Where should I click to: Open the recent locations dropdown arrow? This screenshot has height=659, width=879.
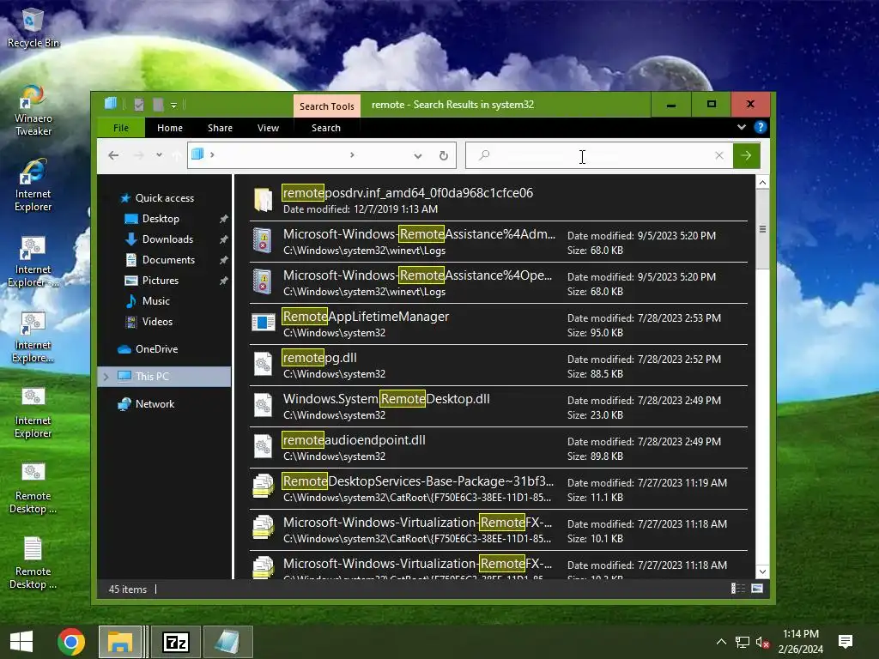tap(159, 155)
